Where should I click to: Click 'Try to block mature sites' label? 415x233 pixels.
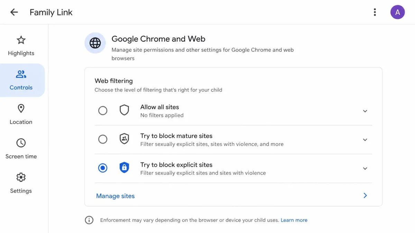click(176, 136)
